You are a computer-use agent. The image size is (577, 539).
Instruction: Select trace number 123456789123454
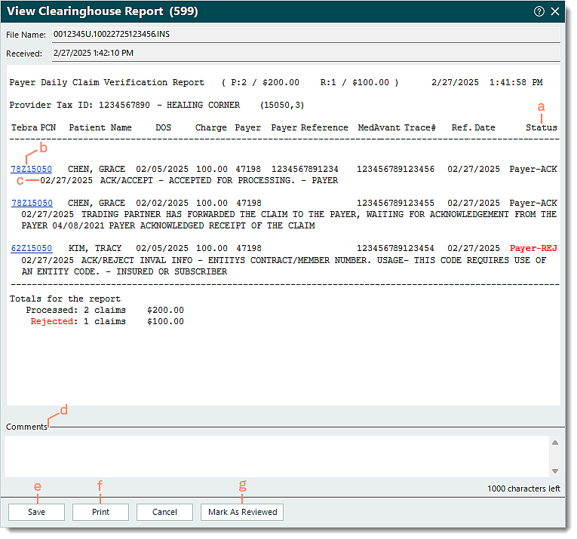coord(395,248)
